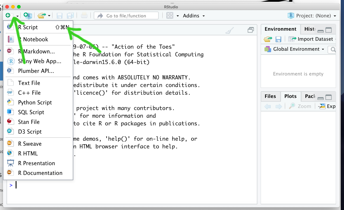Clear console with the broom icon
344x210 pixels.
point(229,30)
